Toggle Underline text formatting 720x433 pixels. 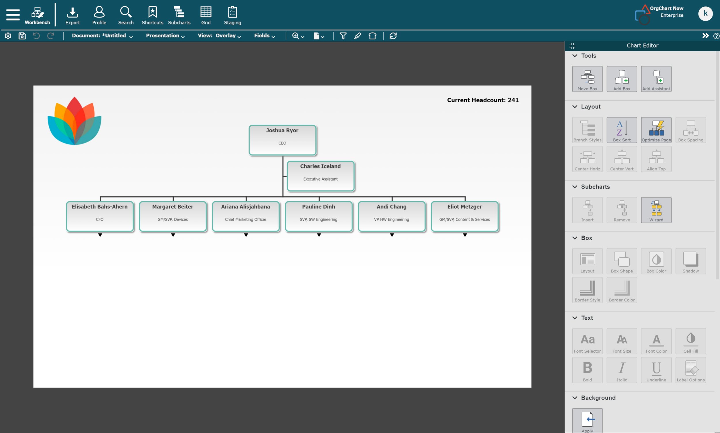tap(656, 370)
